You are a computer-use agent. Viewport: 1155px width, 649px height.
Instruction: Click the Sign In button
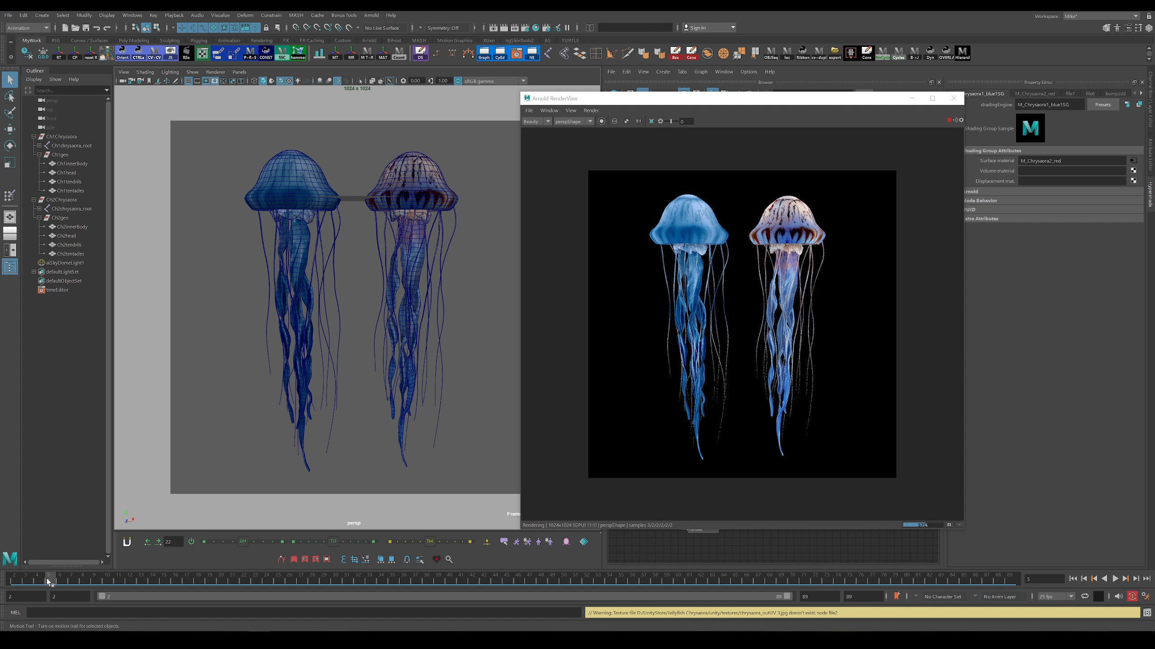709,27
